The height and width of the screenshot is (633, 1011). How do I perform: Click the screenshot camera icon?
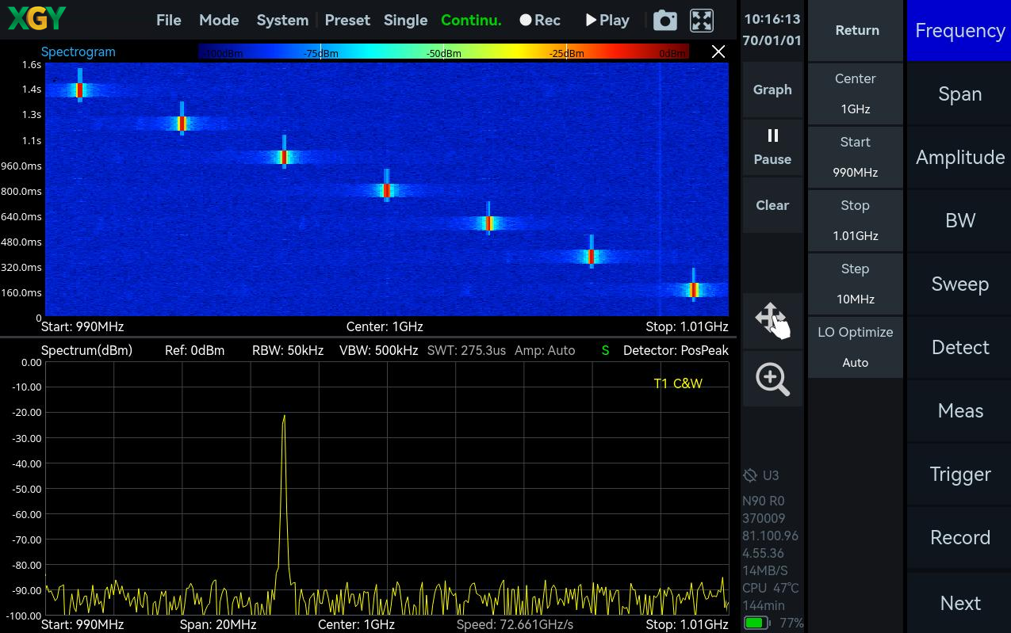point(664,21)
